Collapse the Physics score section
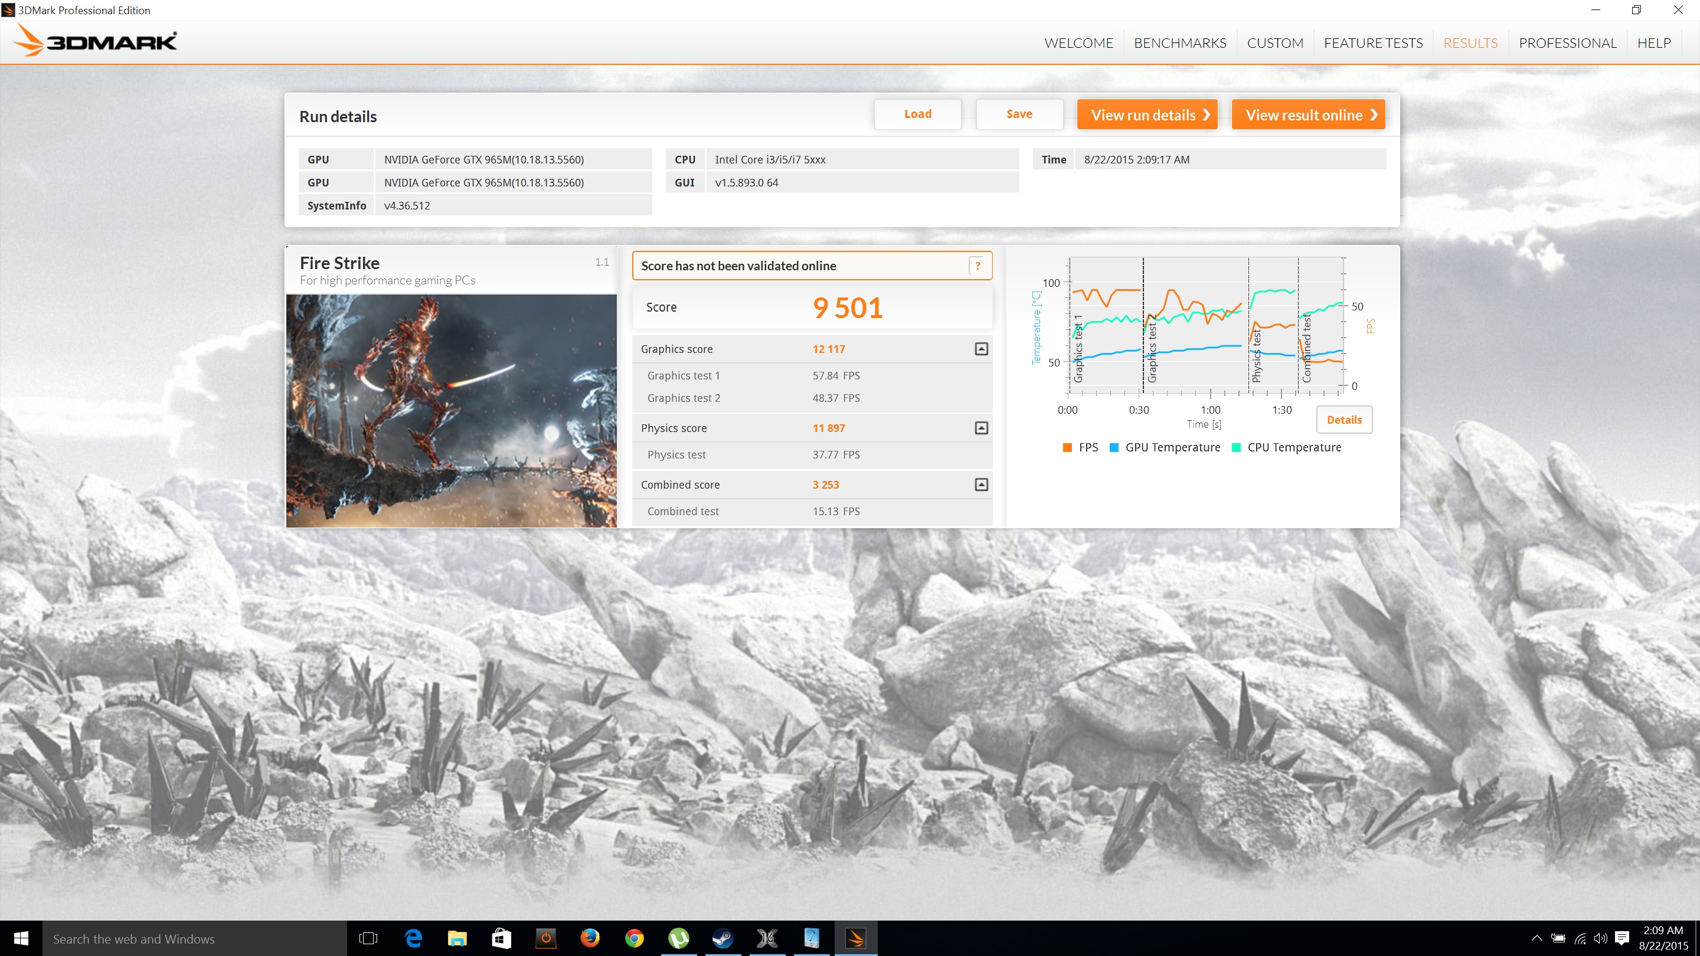 pyautogui.click(x=981, y=428)
